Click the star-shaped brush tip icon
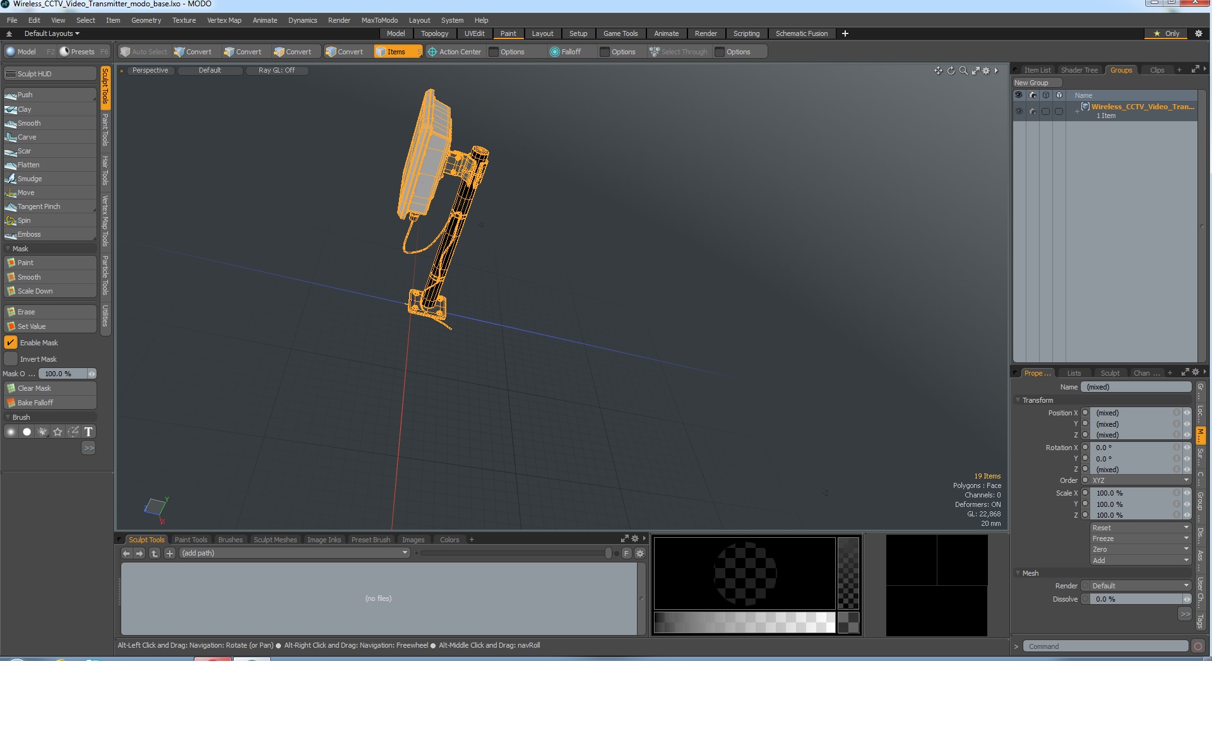This screenshot has height=731, width=1212. (x=58, y=432)
